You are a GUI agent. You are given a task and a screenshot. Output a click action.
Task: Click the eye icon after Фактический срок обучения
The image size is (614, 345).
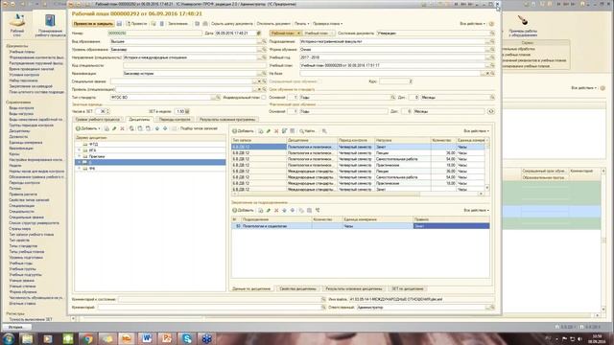pos(490,111)
